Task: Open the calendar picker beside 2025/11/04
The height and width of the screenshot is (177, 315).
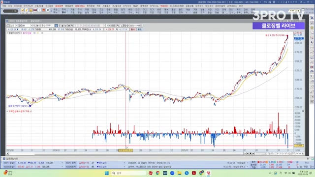Action: pos(141,26)
